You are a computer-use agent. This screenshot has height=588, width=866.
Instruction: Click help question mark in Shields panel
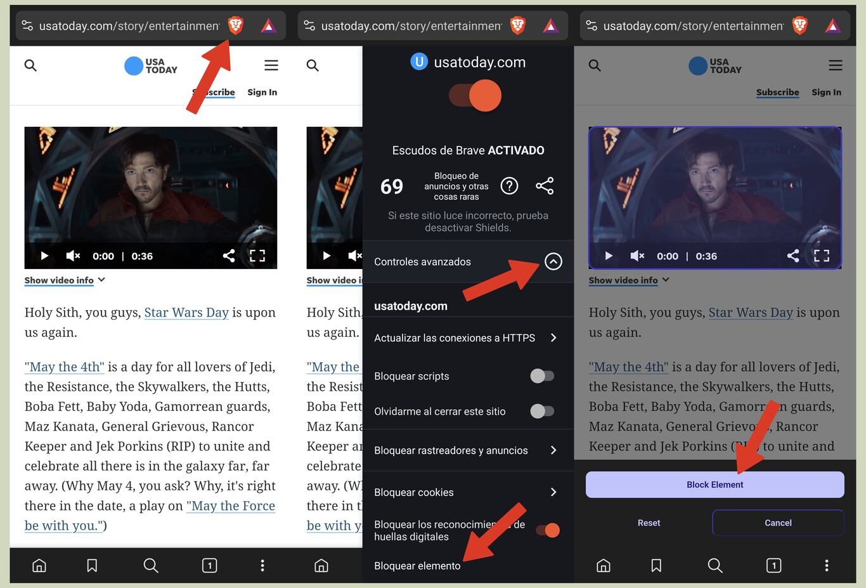pyautogui.click(x=509, y=186)
